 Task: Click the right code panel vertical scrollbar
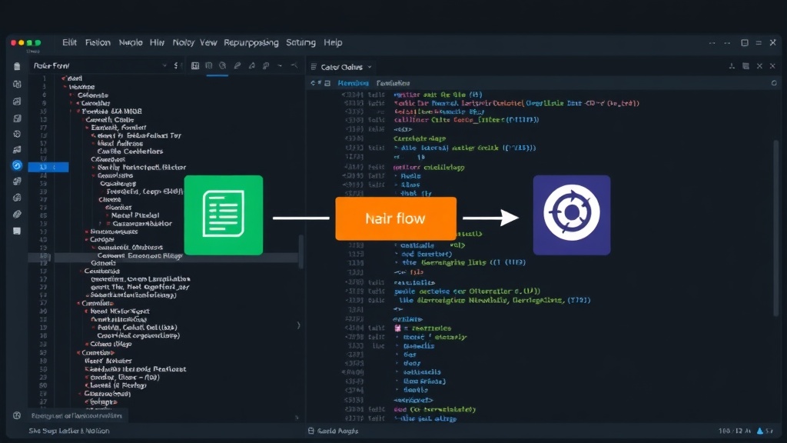click(x=776, y=228)
